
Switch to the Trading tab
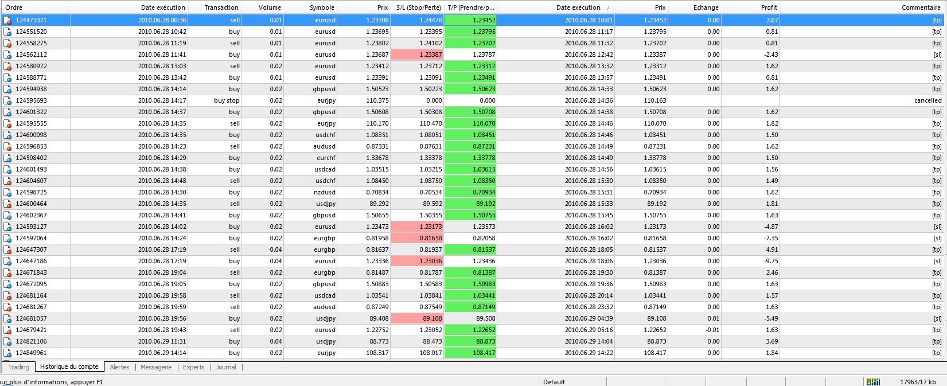click(x=18, y=367)
